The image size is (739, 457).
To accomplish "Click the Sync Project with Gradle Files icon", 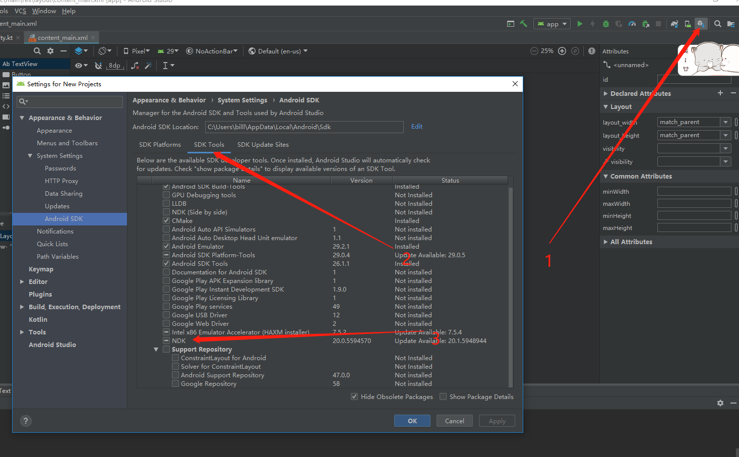I will 674,24.
